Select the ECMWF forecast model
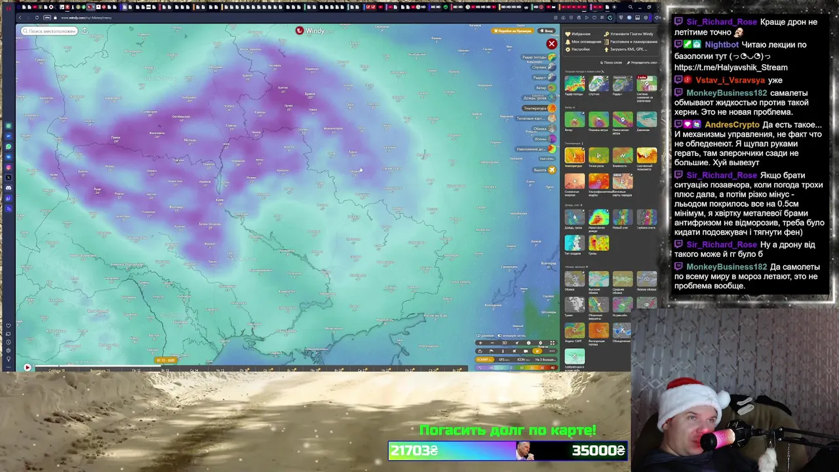The image size is (839, 472). 485,359
